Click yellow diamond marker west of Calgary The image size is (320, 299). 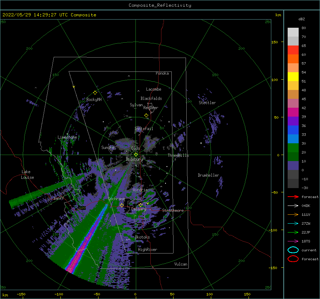(x=122, y=205)
